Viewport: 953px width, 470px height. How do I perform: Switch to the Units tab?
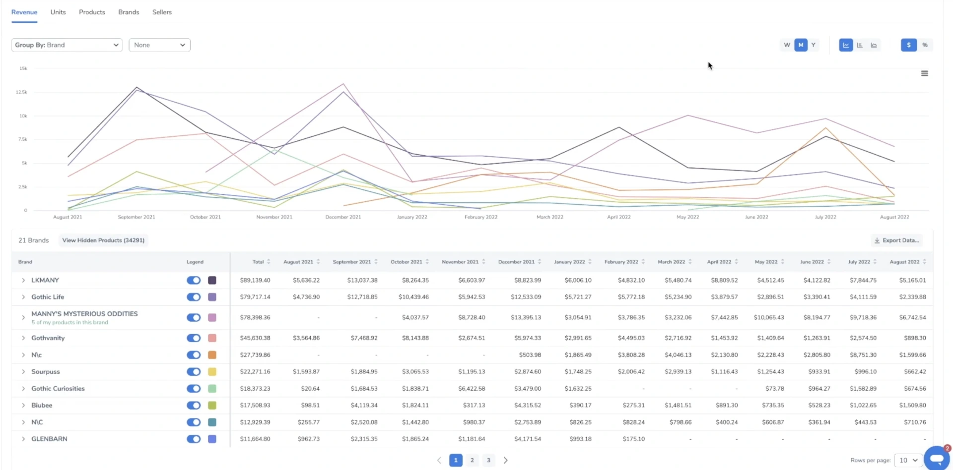58,12
